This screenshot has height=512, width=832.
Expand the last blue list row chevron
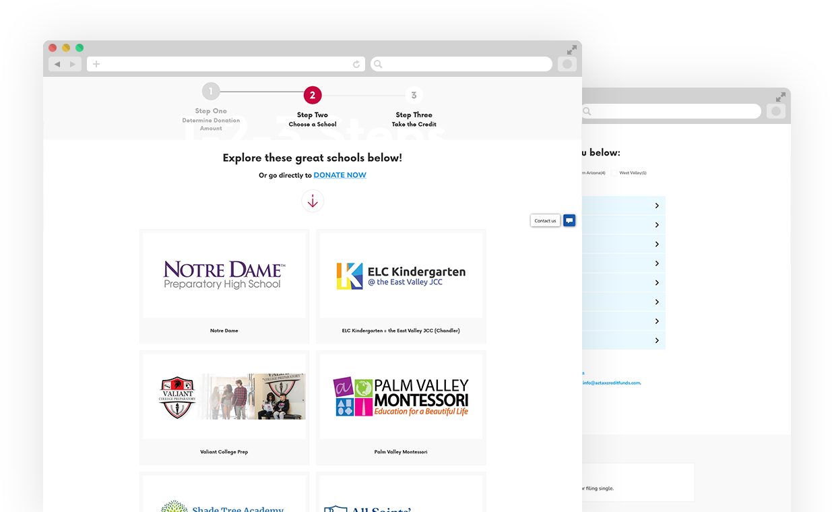(657, 340)
